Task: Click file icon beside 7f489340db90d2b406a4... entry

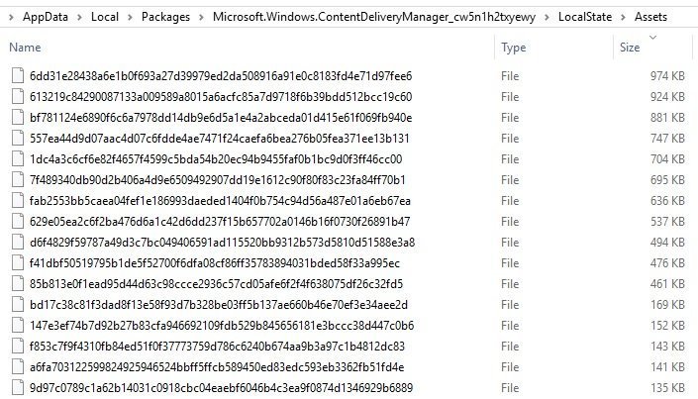Action: tap(18, 180)
